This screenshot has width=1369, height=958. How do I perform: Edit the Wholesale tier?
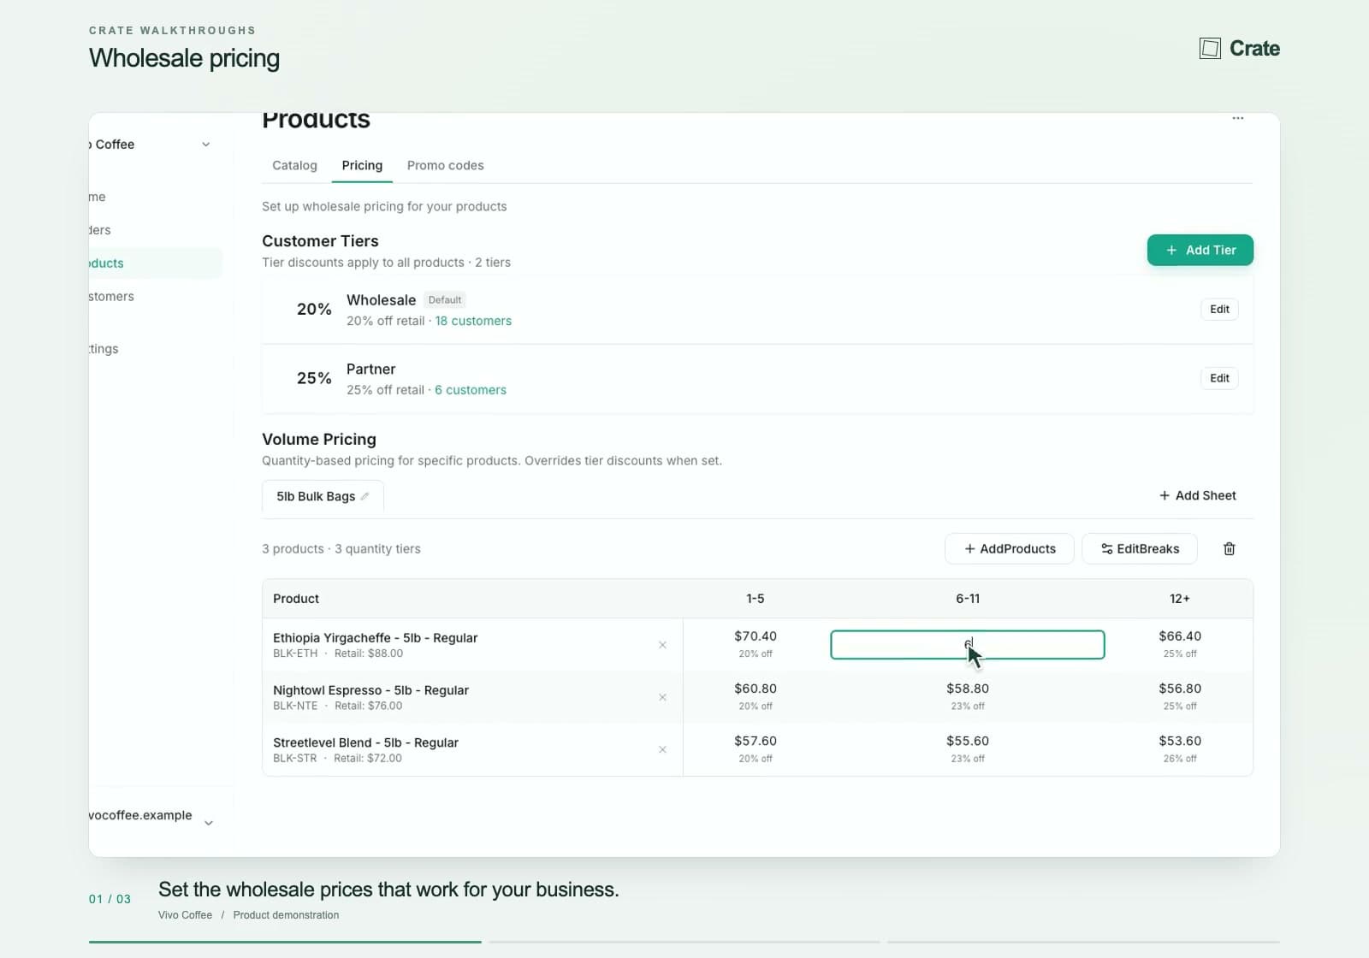tap(1219, 309)
